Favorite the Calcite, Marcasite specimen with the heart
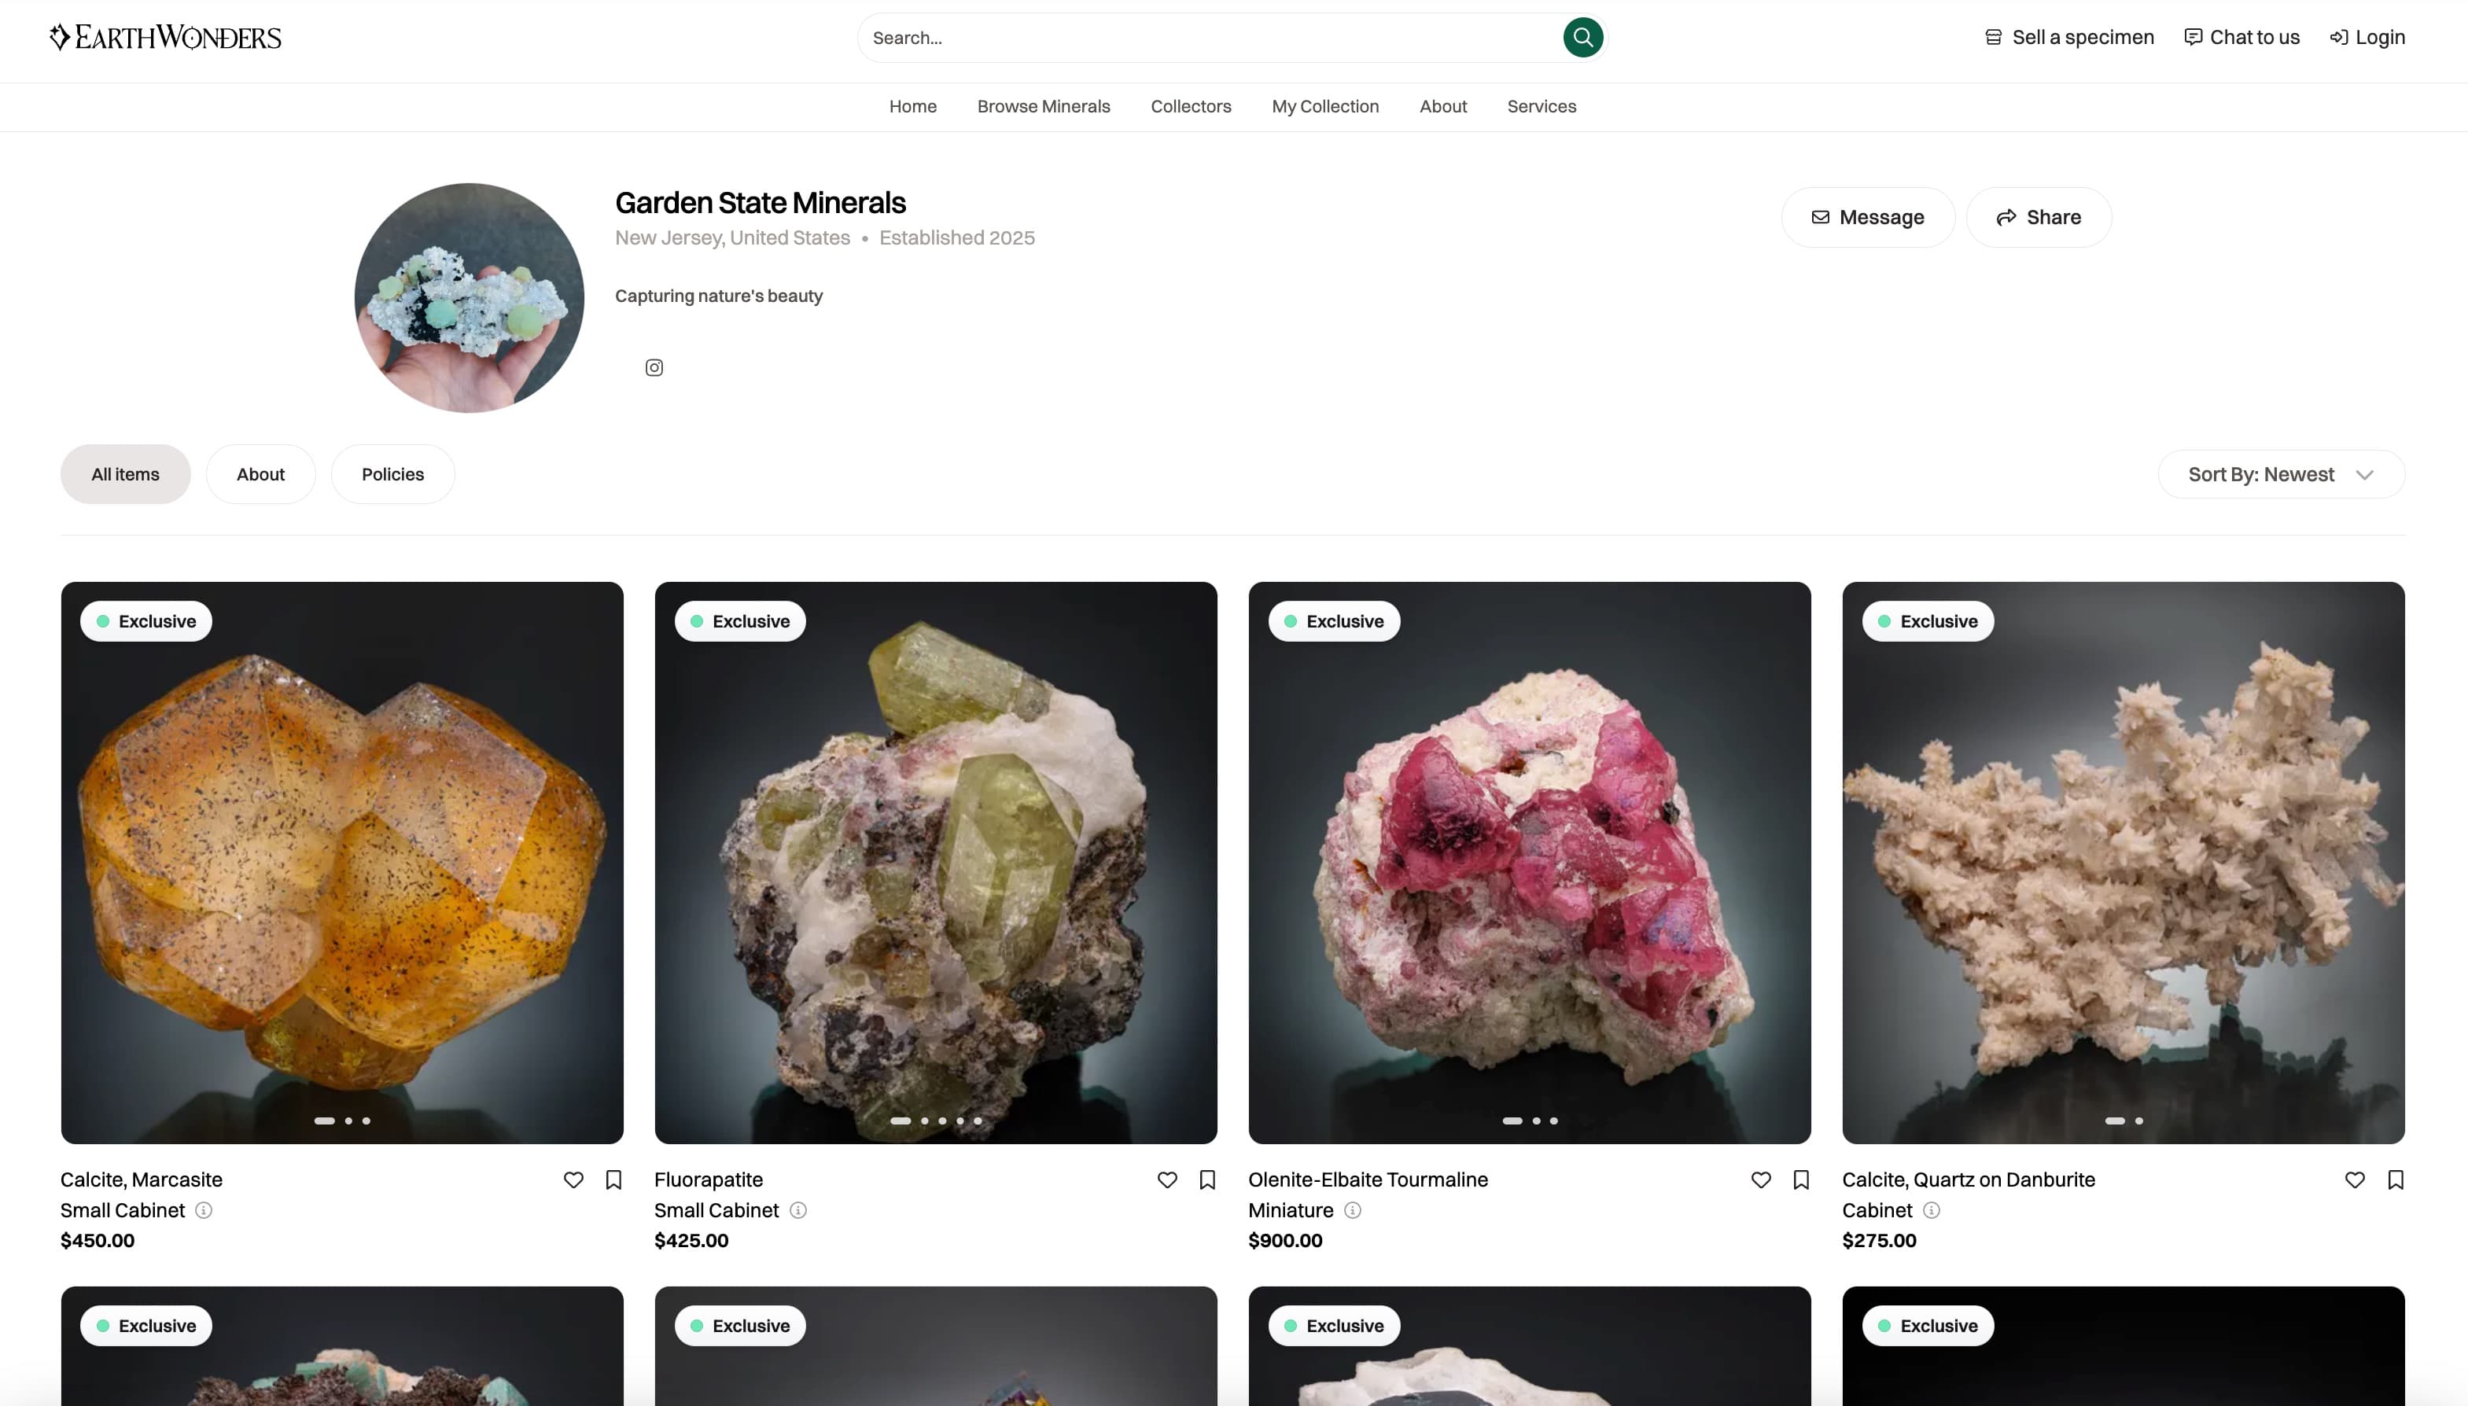Image resolution: width=2468 pixels, height=1406 pixels. pyautogui.click(x=573, y=1180)
